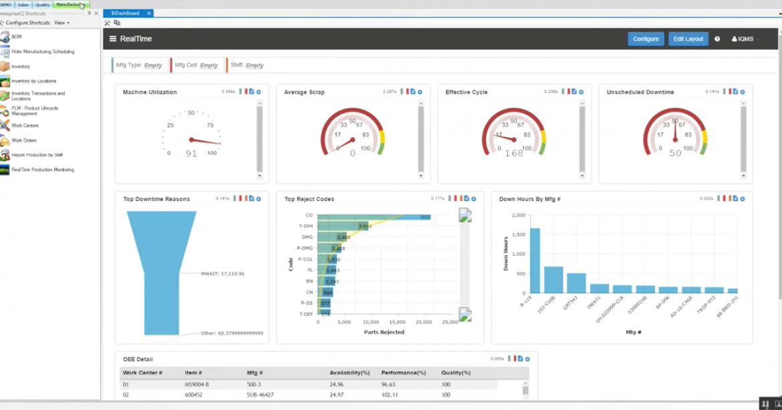Select the BiDashBoard tab
Image resolution: width=782 pixels, height=410 pixels.
pos(127,13)
